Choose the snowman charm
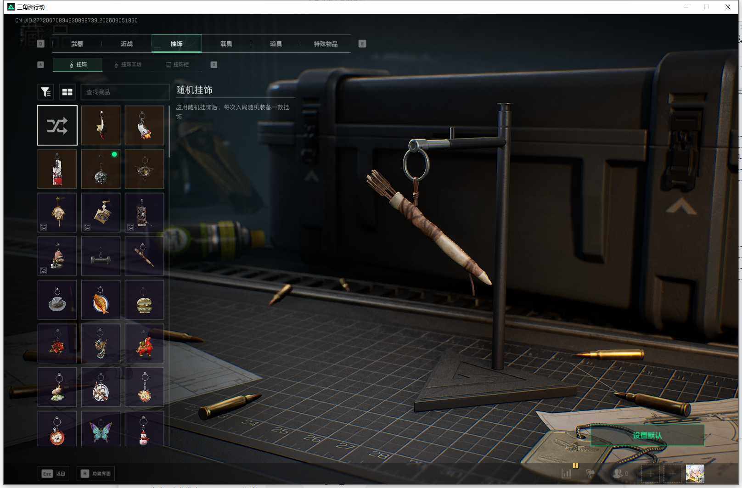This screenshot has width=742, height=488. [x=145, y=429]
